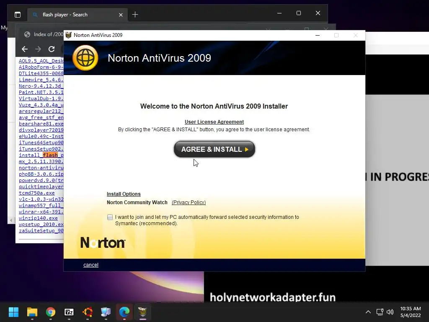The image size is (429, 322).
Task: Switch to Norton installer taskbar icon
Action: [x=143, y=312]
